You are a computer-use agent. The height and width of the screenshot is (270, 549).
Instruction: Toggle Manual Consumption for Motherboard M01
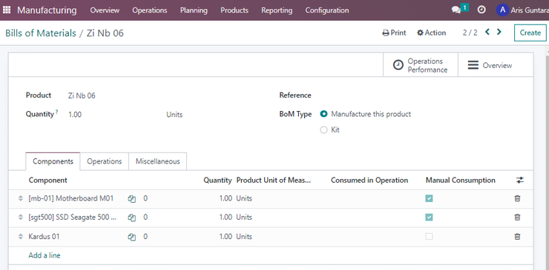[429, 198]
